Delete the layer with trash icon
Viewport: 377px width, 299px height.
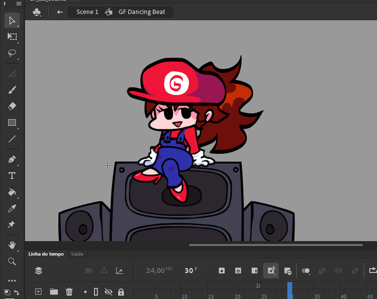(69, 292)
